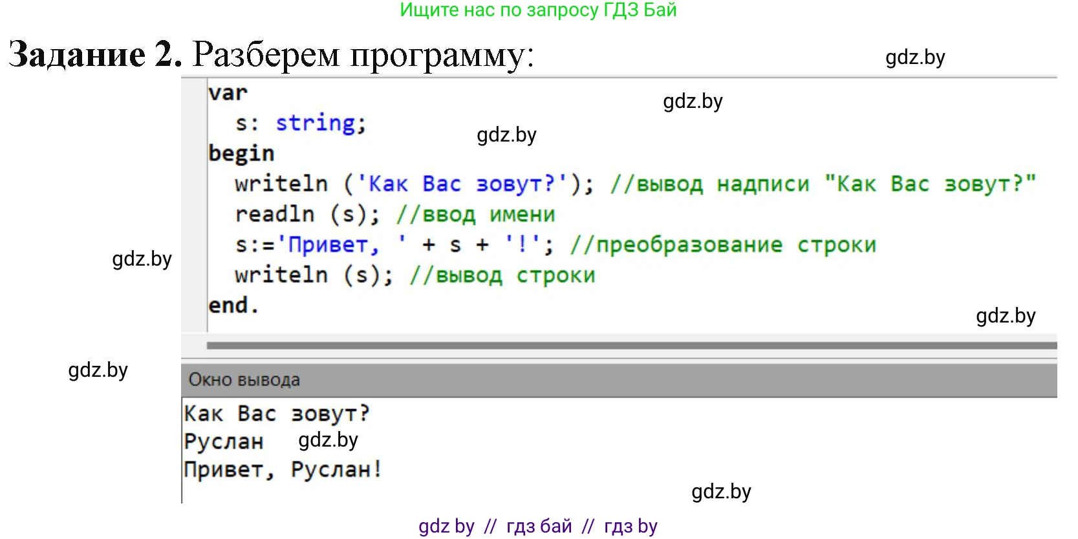Click the "Окно вывода" panel header
Screen dimensions: 1078x539
244,380
